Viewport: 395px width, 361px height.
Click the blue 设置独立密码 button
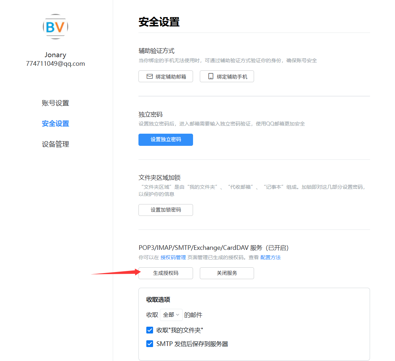point(166,139)
